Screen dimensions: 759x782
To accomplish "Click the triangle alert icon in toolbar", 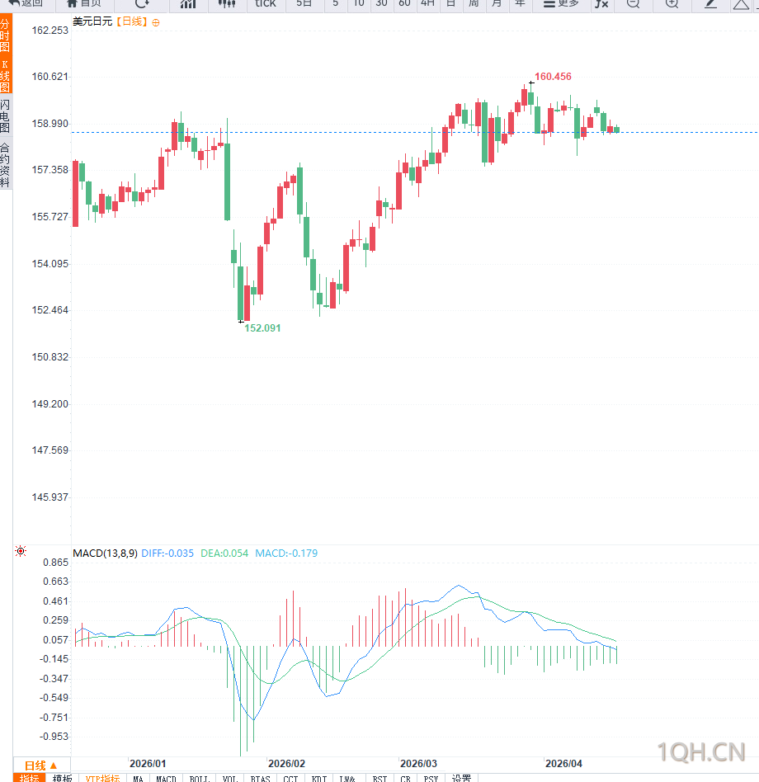I will [x=741, y=4].
